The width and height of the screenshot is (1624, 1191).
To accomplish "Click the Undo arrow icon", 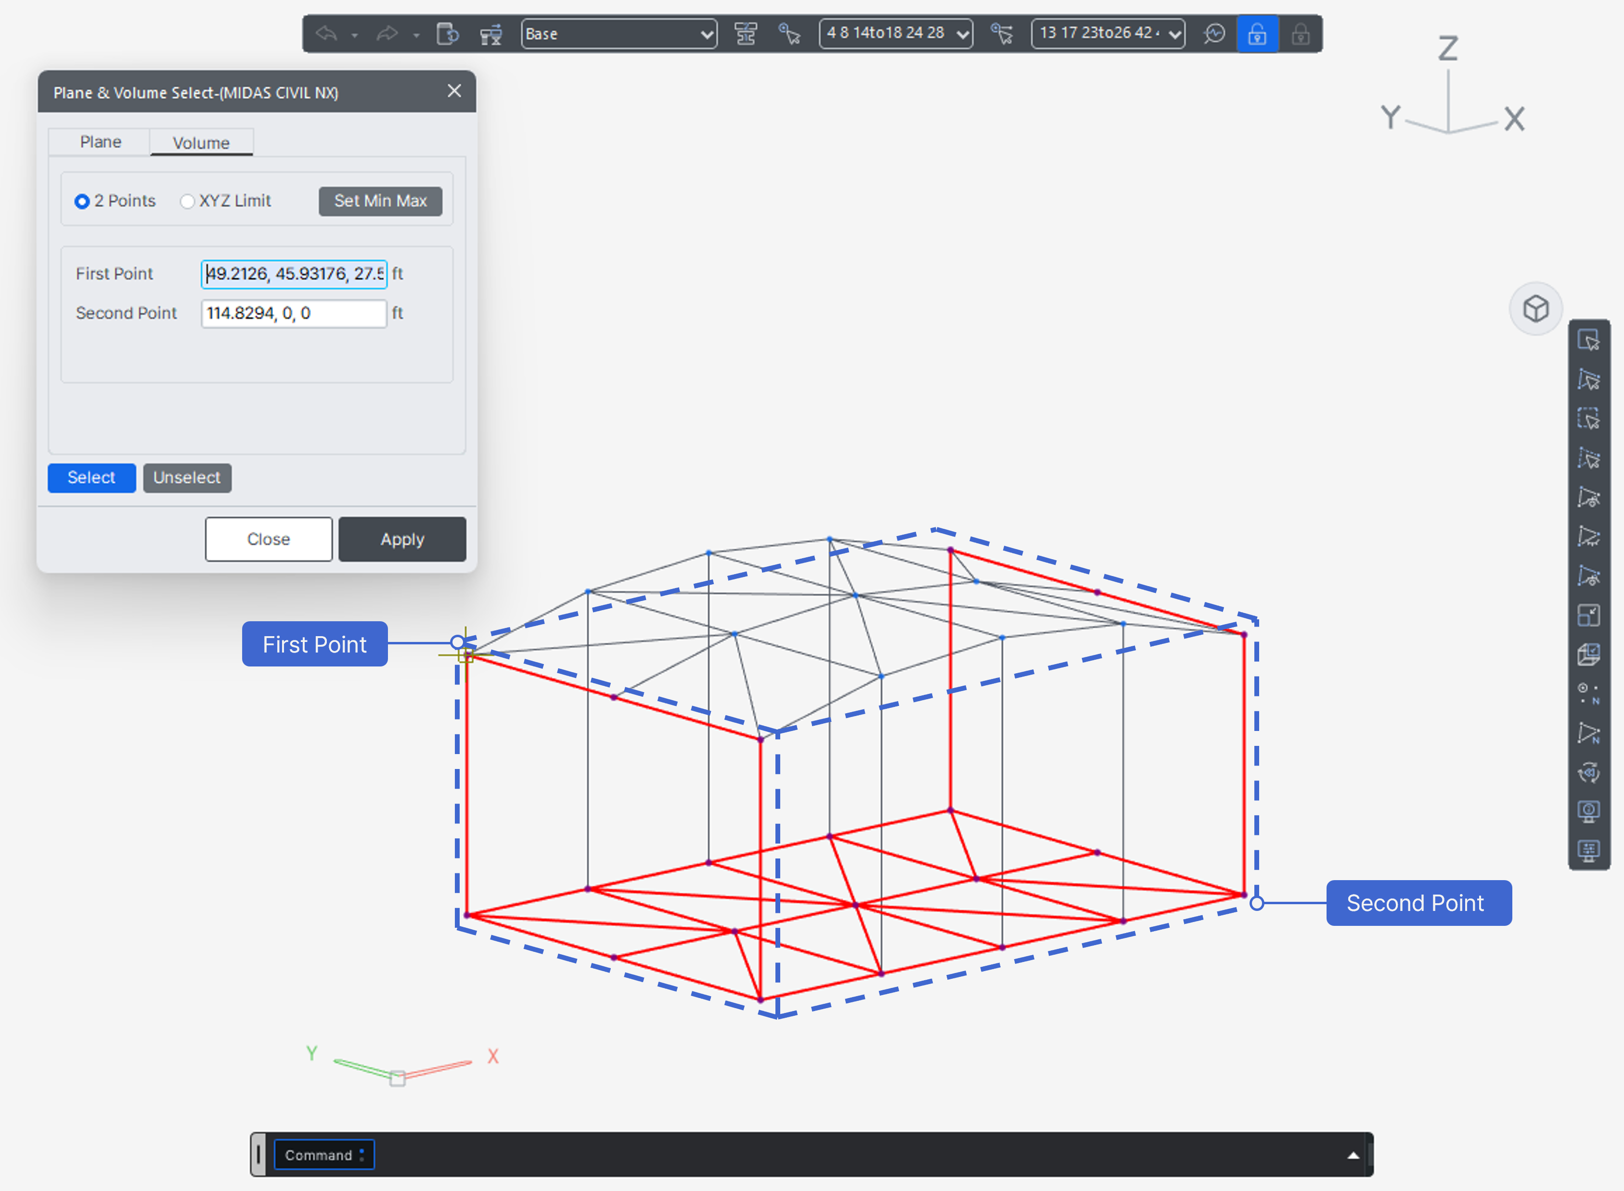I will pos(327,34).
